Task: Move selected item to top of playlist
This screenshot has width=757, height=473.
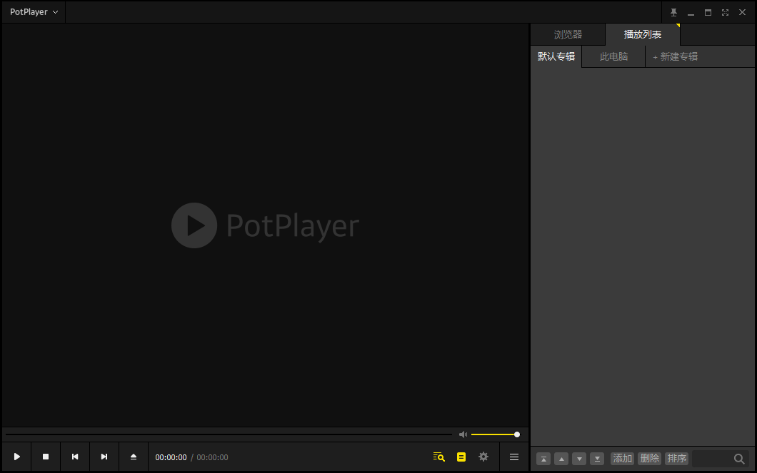Action: (x=543, y=459)
